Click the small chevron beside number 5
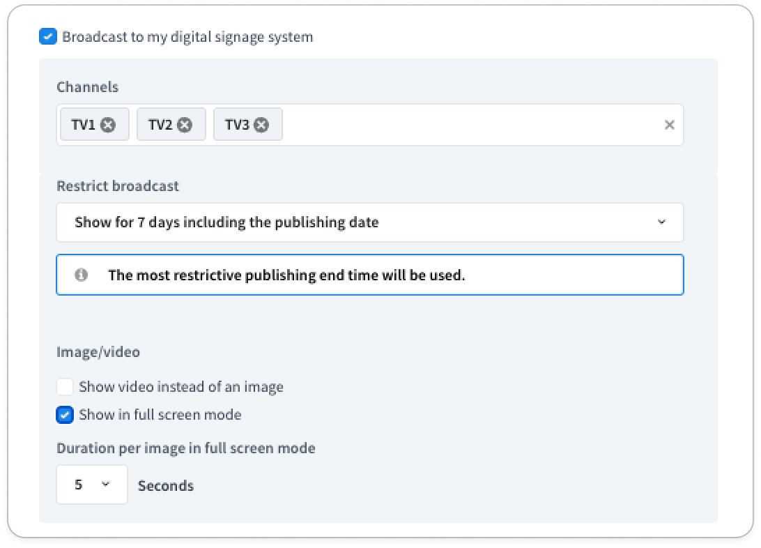The width and height of the screenshot is (761, 548). click(106, 484)
